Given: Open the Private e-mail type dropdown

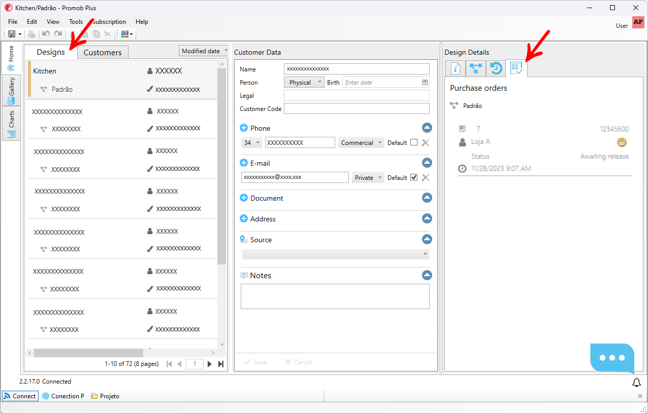Looking at the screenshot, I should click(368, 177).
